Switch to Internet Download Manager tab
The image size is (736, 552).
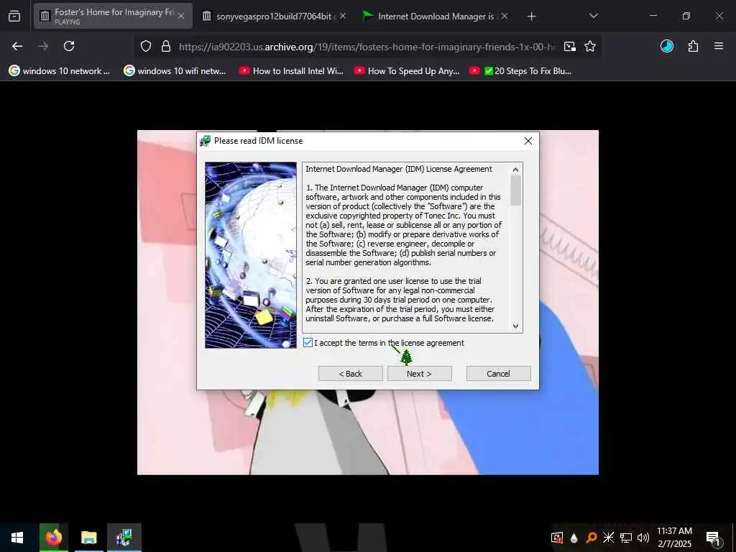436,17
